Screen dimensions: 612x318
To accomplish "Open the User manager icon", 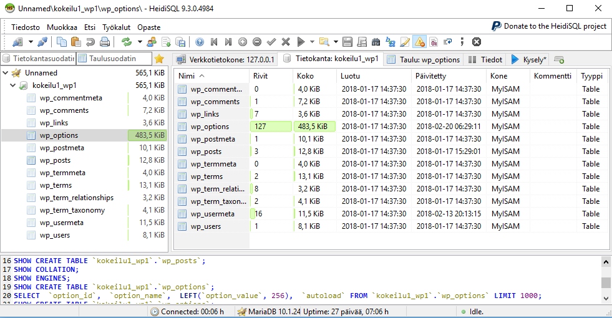I will coord(152,42).
